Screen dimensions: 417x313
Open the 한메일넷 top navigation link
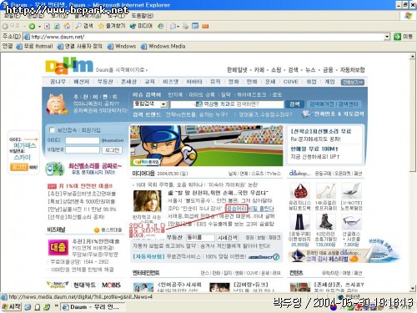[237, 70]
